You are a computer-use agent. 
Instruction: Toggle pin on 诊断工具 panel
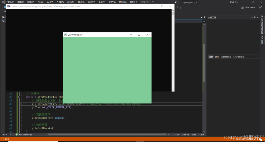click(x=255, y=18)
